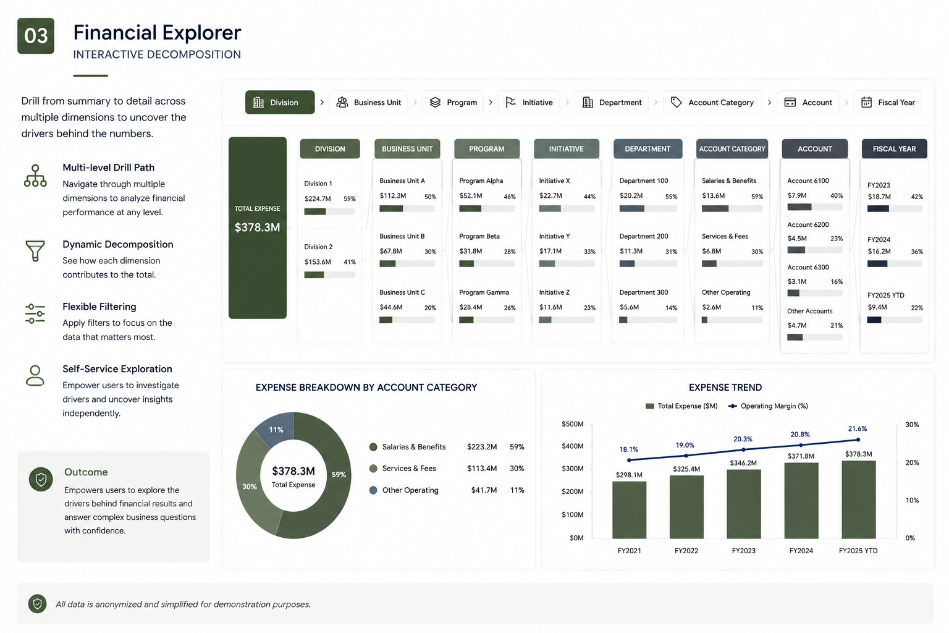949x633 pixels.
Task: Select the Division 2 card
Action: [330, 260]
